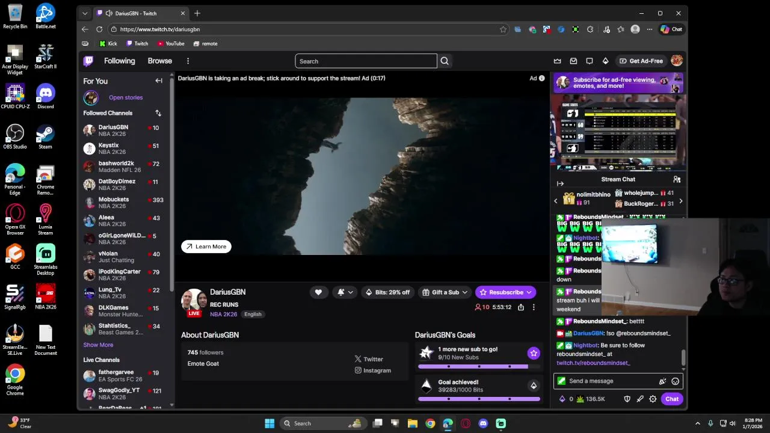Favorite this page with the star icon

click(503, 29)
